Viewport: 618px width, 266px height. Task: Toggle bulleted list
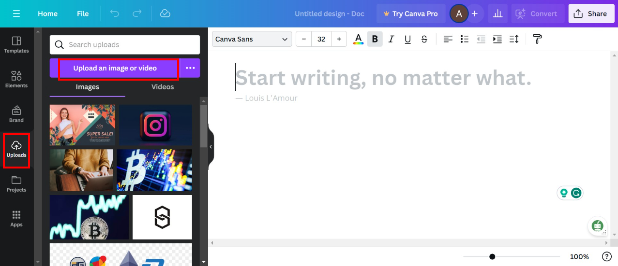click(465, 39)
